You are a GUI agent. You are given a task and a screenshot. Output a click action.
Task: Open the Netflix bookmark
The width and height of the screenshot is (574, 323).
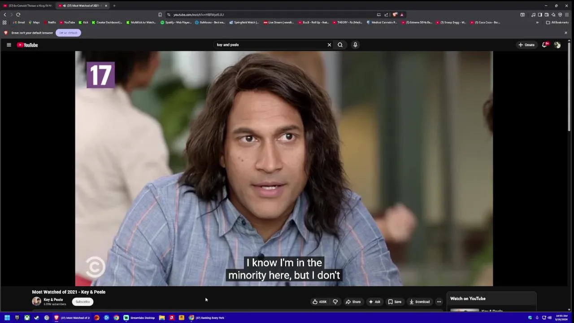(50, 22)
